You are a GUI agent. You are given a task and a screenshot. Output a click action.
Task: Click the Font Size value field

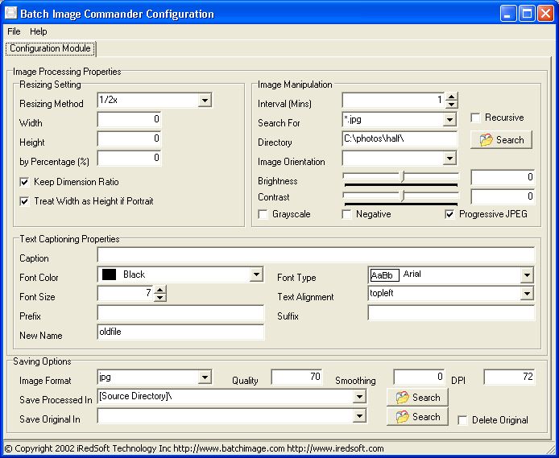click(x=126, y=294)
